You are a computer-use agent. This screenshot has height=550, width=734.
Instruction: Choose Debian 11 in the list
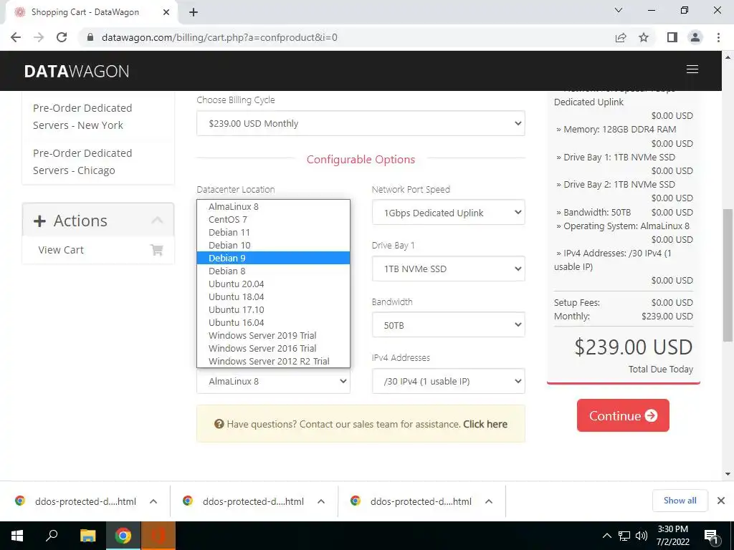pos(273,233)
